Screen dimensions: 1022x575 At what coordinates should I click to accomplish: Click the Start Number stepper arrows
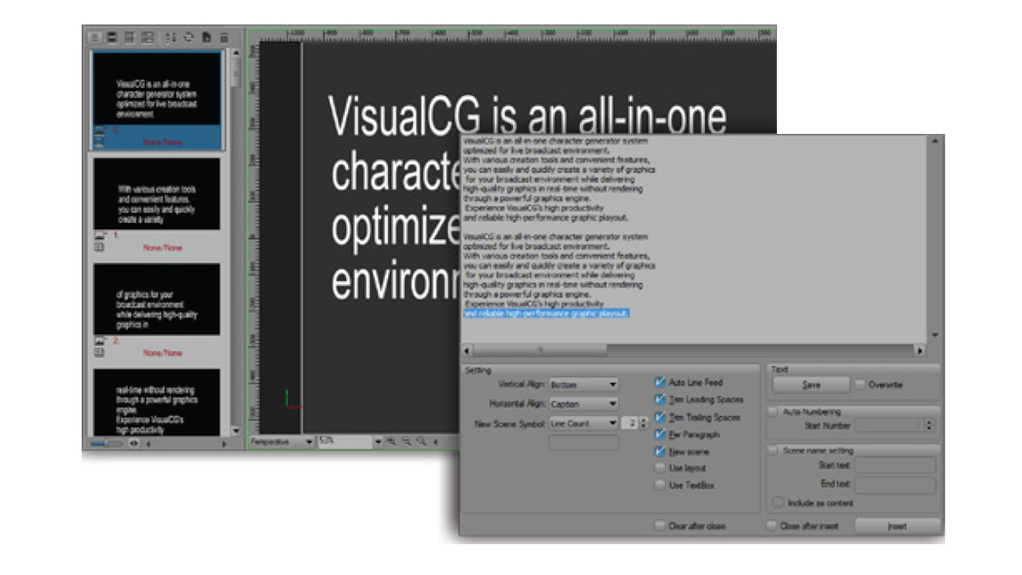point(929,426)
